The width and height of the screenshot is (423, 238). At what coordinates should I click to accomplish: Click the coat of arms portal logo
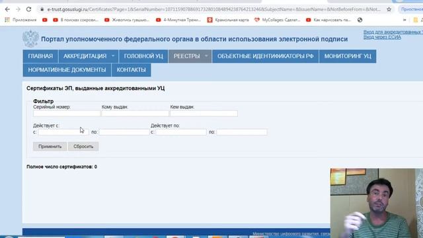point(30,38)
